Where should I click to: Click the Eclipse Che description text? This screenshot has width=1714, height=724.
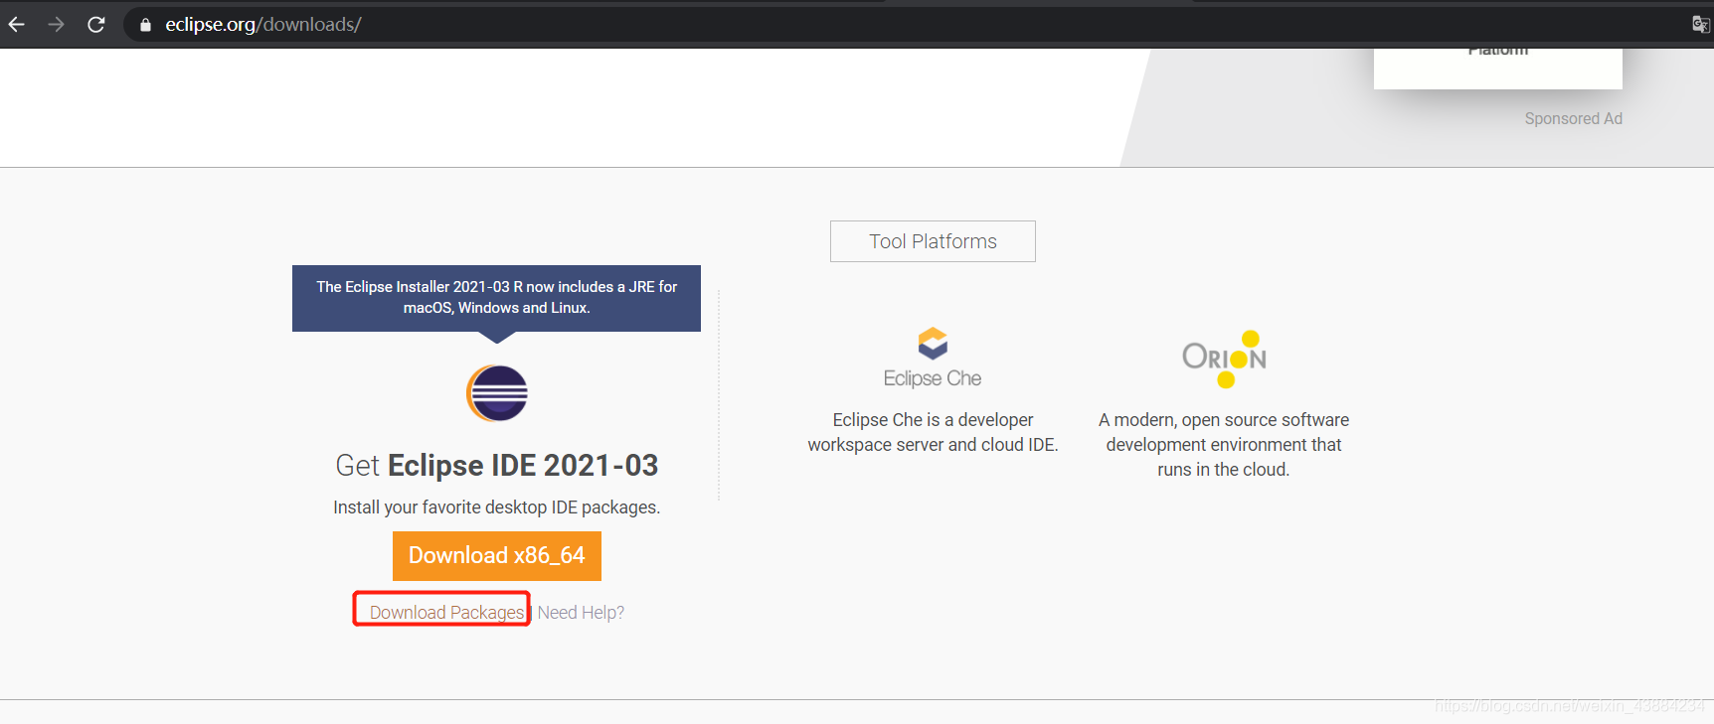point(933,432)
